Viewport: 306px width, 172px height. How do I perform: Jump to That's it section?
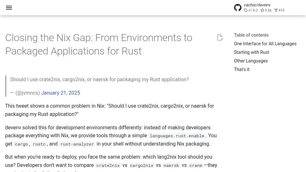tap(242, 69)
